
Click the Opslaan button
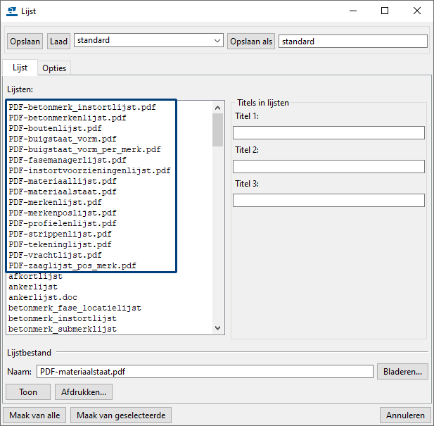click(x=25, y=42)
